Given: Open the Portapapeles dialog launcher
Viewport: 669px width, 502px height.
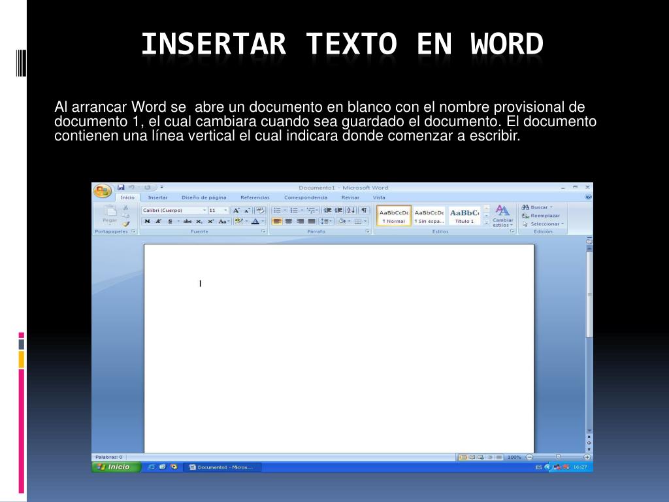Looking at the screenshot, I should (133, 231).
